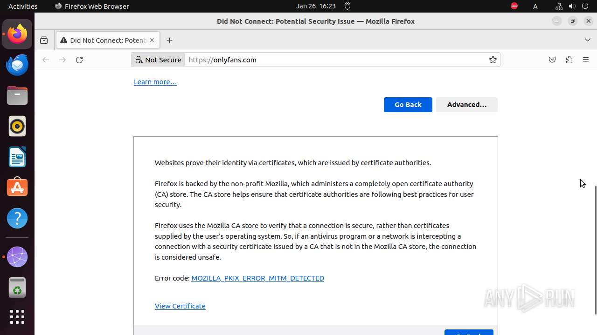This screenshot has height=335, width=597.
Task: Follow the Learn more… link
Action: click(x=155, y=82)
